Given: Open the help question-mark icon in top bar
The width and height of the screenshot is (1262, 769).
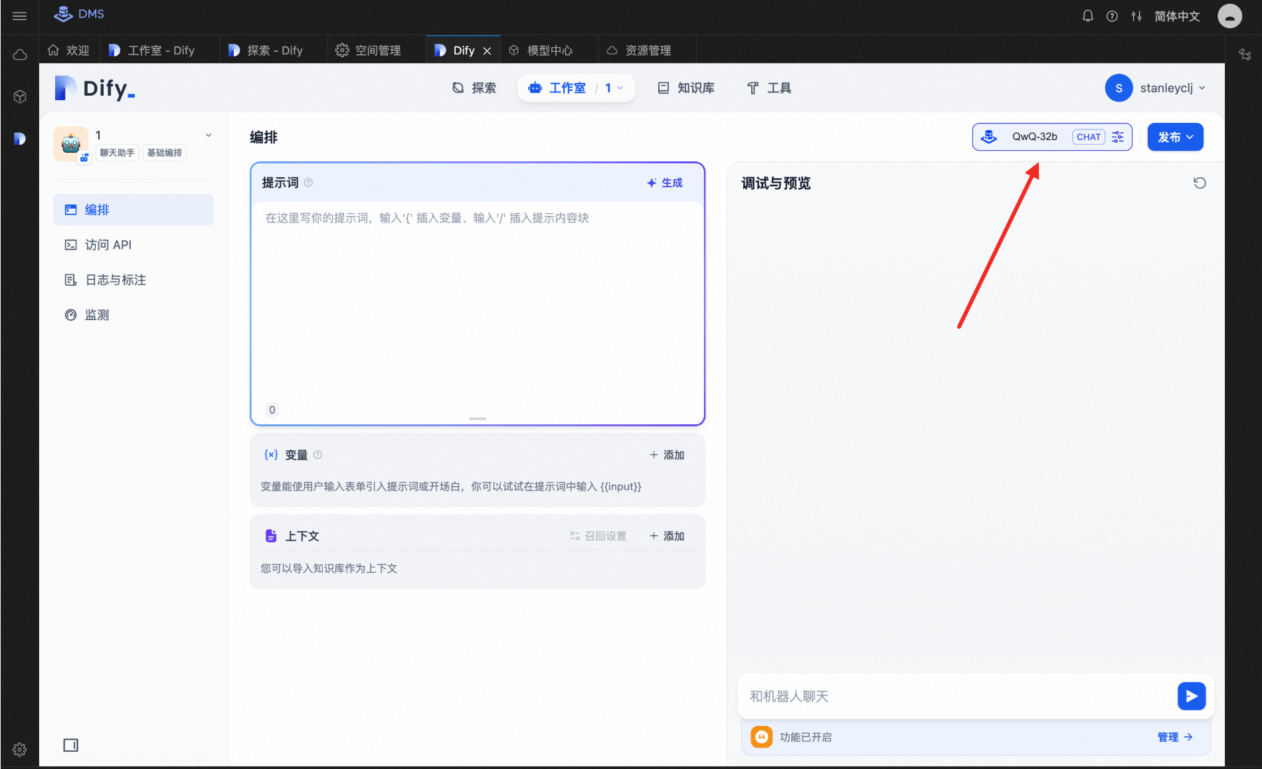Looking at the screenshot, I should tap(1112, 16).
